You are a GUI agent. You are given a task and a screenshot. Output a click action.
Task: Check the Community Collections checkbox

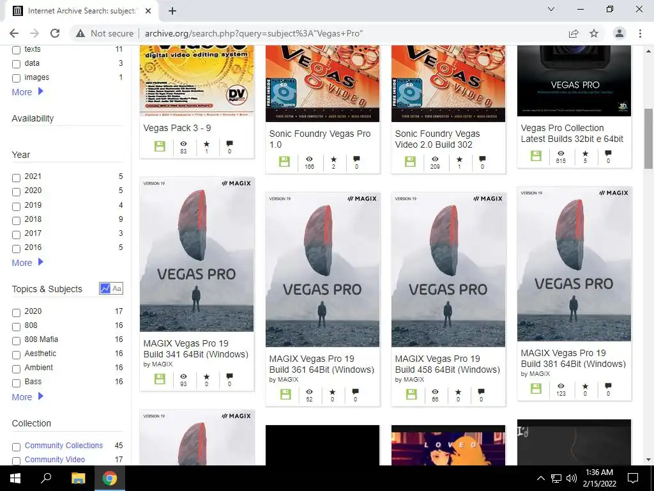pyautogui.click(x=16, y=447)
